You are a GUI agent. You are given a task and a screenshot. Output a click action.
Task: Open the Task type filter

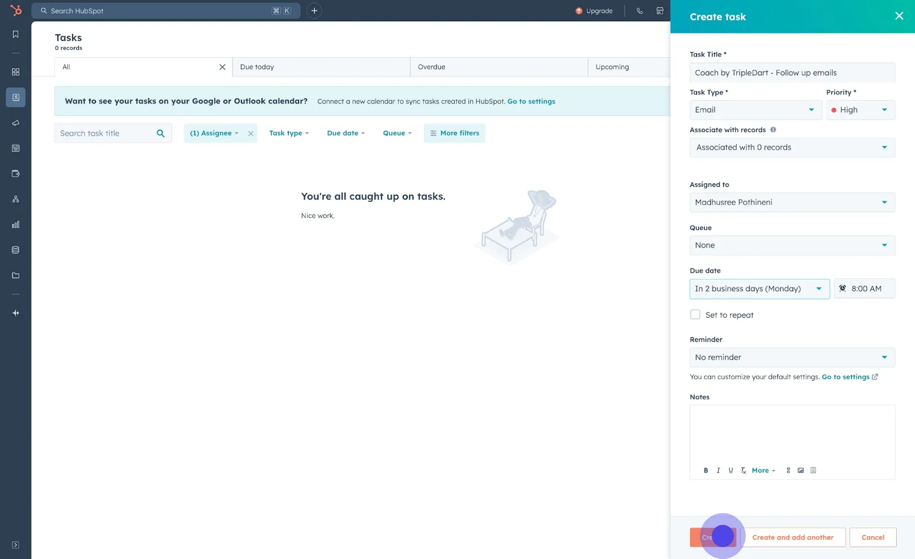click(289, 133)
